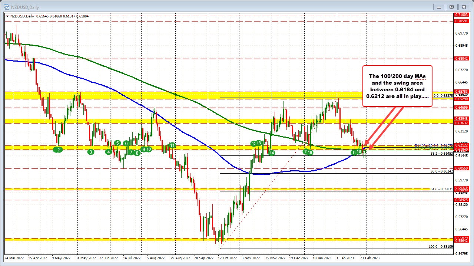Screen dimensions: 474x266
Task: Select the 100/200 day MAs comment text box
Action: (x=397, y=86)
